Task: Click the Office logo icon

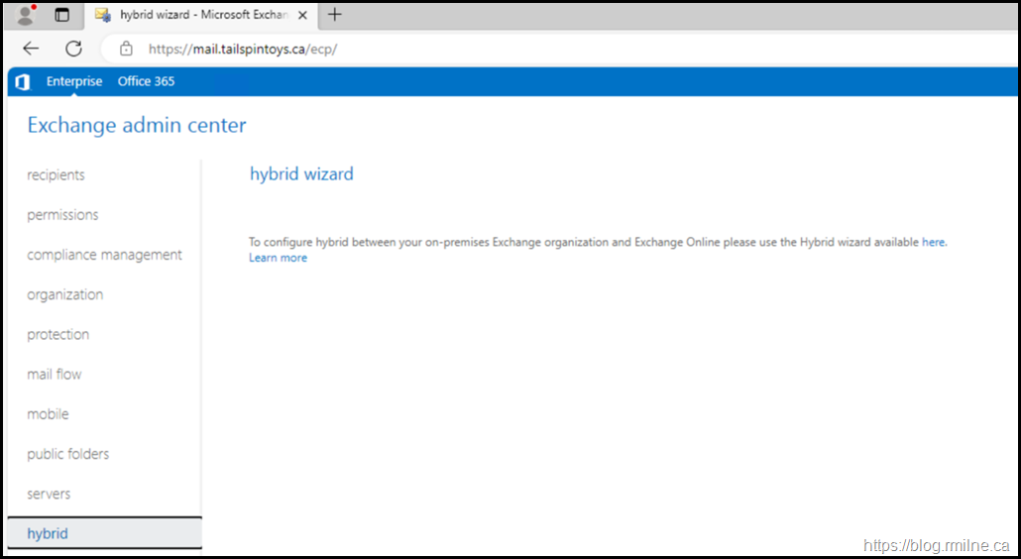Action: click(x=23, y=81)
